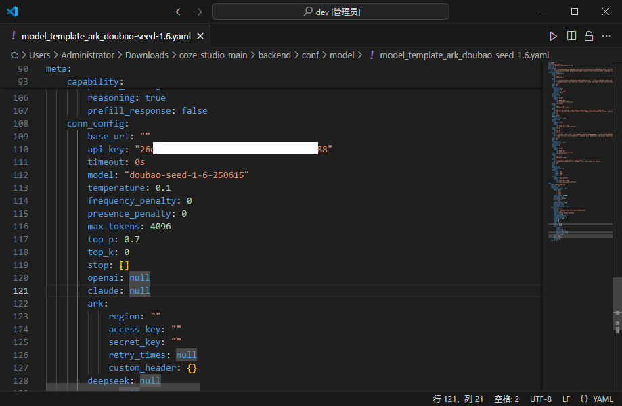Image resolution: width=622 pixels, height=406 pixels.
Task: Click the line 121 column 21 indicator
Action: tap(458, 399)
